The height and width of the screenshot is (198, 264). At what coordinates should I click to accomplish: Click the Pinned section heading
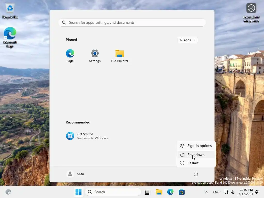click(71, 40)
